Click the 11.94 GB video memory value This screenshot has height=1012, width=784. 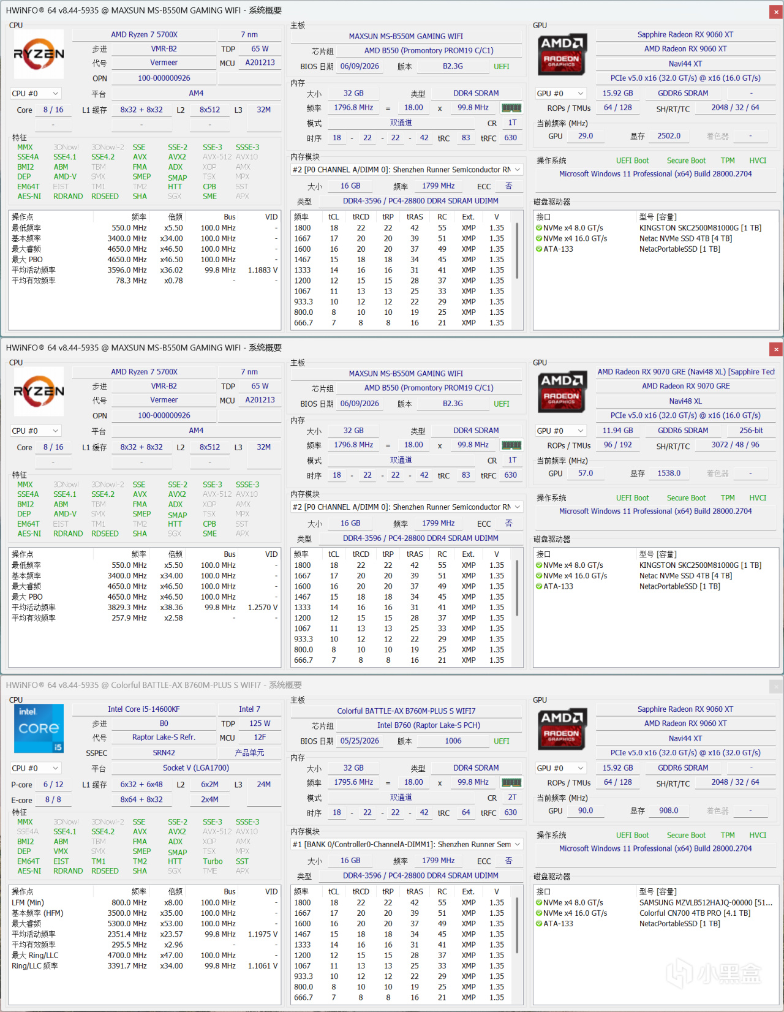tap(617, 431)
